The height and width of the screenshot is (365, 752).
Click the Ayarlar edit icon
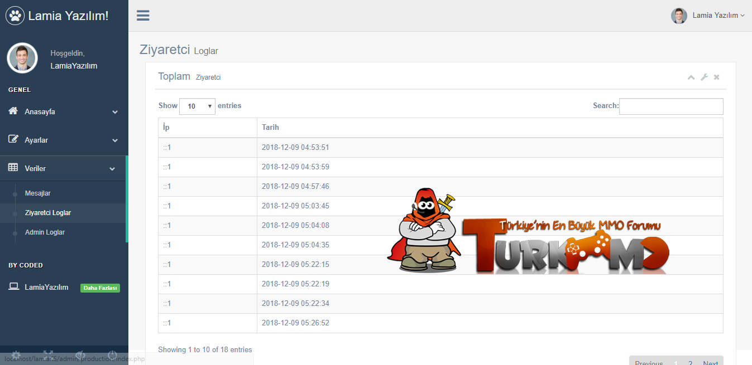[x=13, y=139]
